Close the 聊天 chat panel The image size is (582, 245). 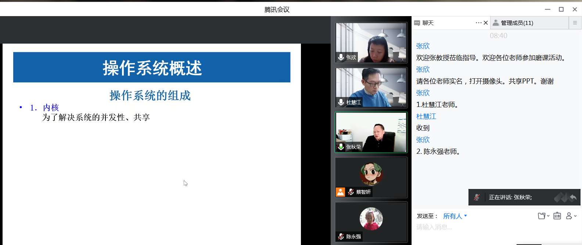coord(486,23)
